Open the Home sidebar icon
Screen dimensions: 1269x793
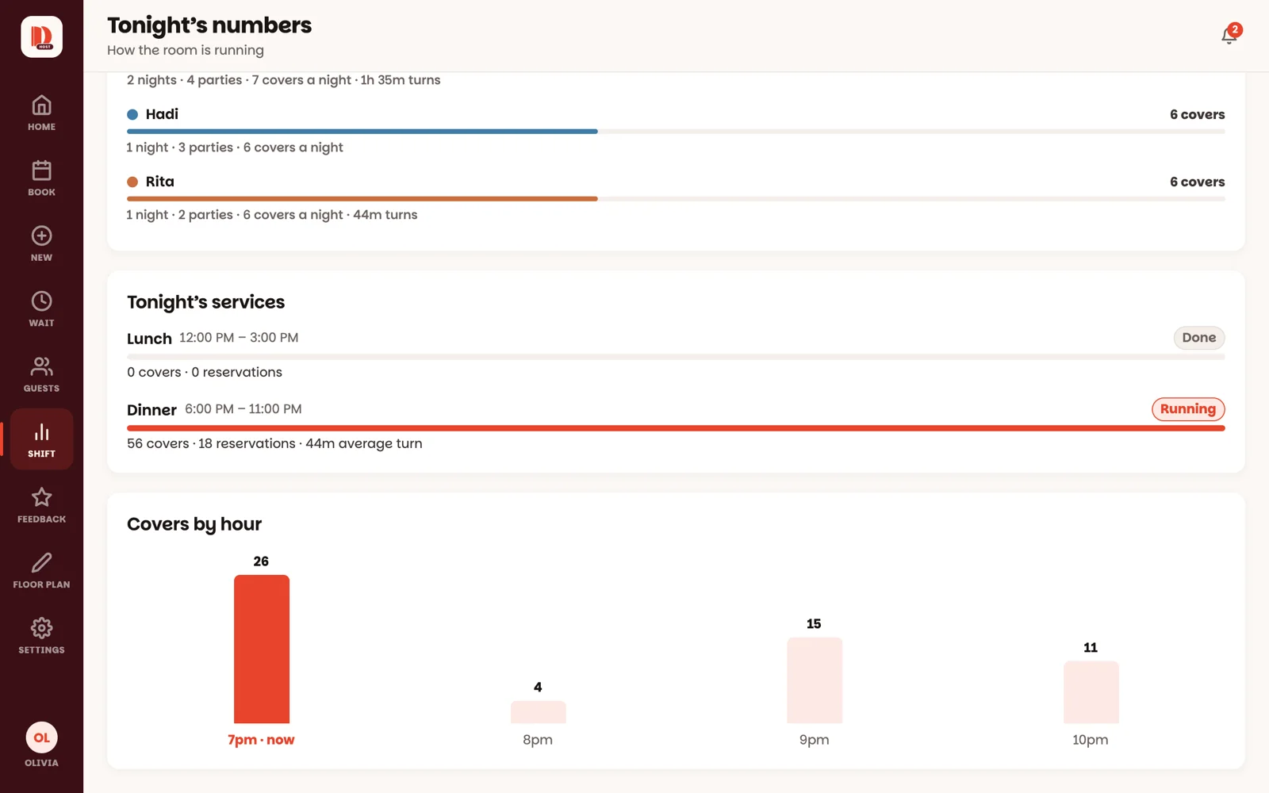[41, 105]
